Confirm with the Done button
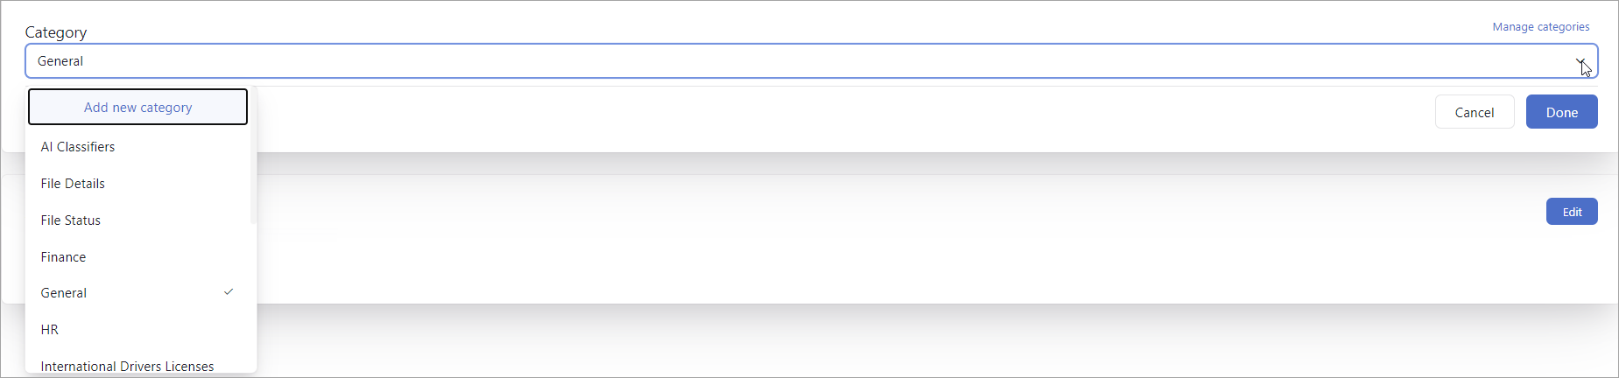 (1561, 112)
